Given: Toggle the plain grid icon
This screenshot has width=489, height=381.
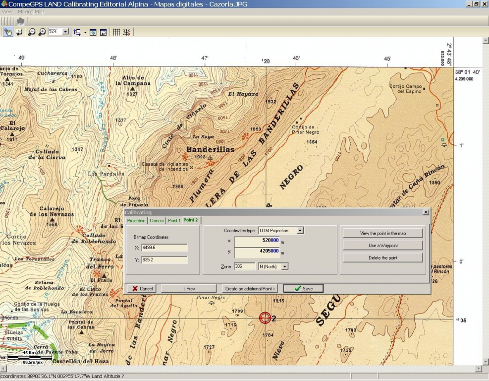Looking at the screenshot, I should point(116,32).
